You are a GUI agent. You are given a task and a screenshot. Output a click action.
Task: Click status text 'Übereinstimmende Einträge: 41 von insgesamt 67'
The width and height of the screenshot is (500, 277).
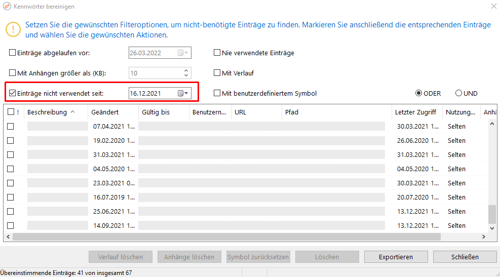click(x=66, y=273)
